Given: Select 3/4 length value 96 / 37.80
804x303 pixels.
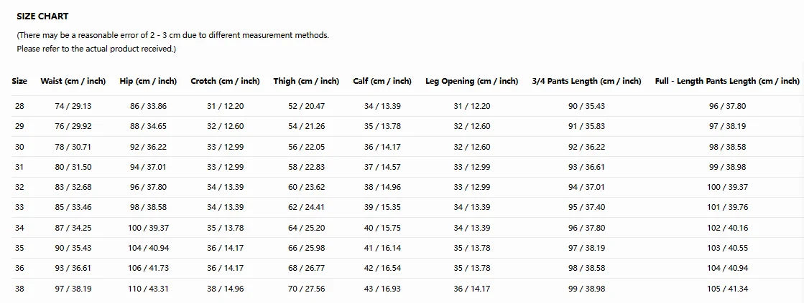Looking at the screenshot, I should point(586,227).
